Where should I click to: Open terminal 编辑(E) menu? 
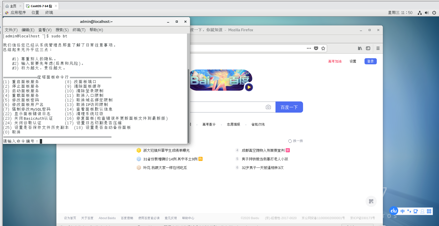click(x=28, y=30)
